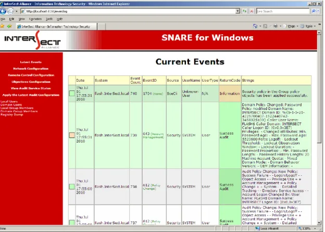Click the Live Search input box
The image size is (325, 232).
[283, 11]
